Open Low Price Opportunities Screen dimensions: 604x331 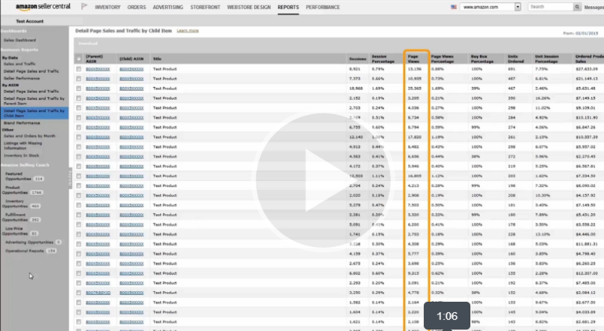pos(20,231)
